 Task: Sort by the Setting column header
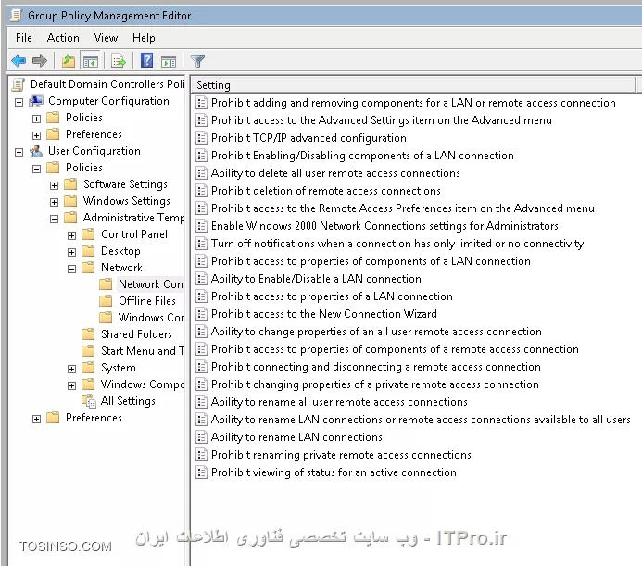pos(413,85)
